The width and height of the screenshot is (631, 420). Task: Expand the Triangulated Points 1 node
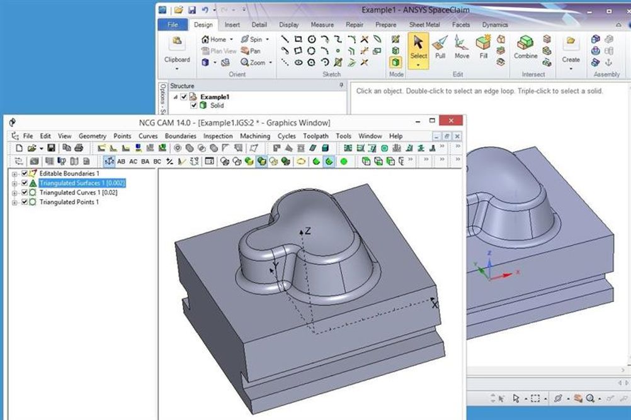[x=14, y=202]
